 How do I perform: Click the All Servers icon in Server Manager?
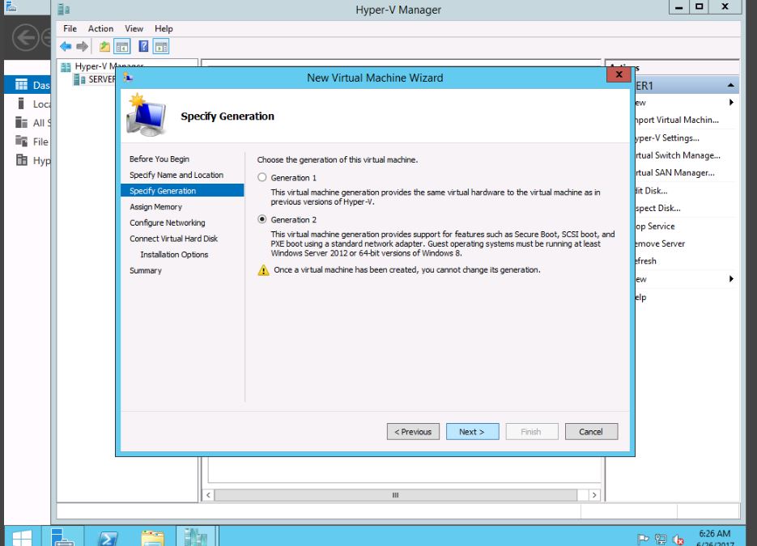pos(21,122)
